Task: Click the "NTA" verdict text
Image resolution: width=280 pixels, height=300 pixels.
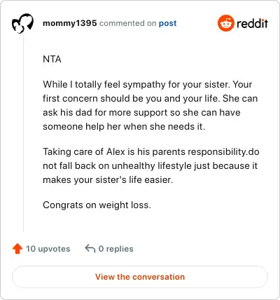Action: click(52, 59)
